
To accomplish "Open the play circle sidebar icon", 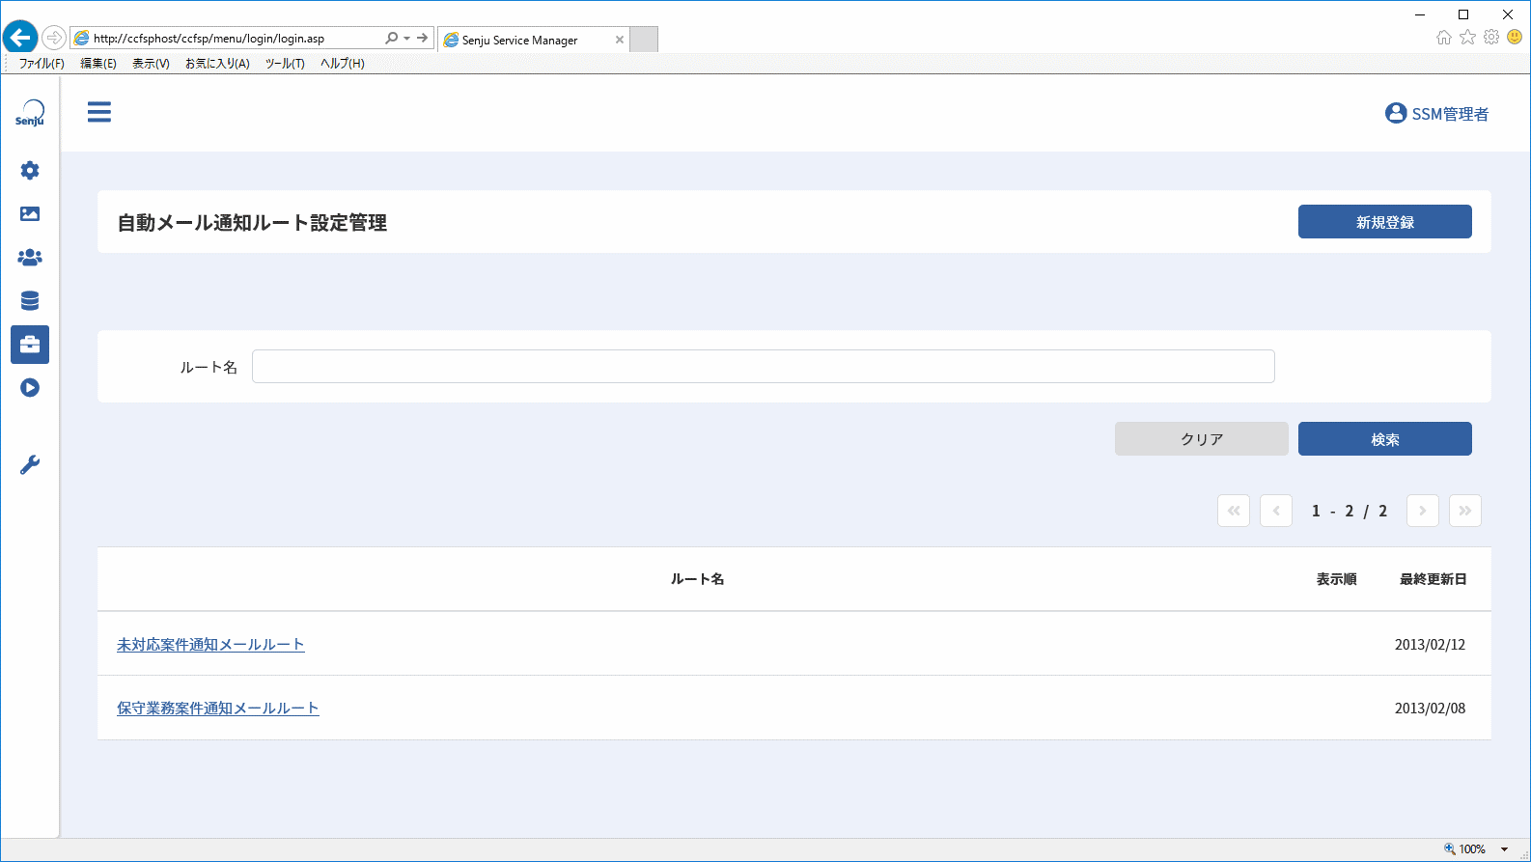I will 30,388.
